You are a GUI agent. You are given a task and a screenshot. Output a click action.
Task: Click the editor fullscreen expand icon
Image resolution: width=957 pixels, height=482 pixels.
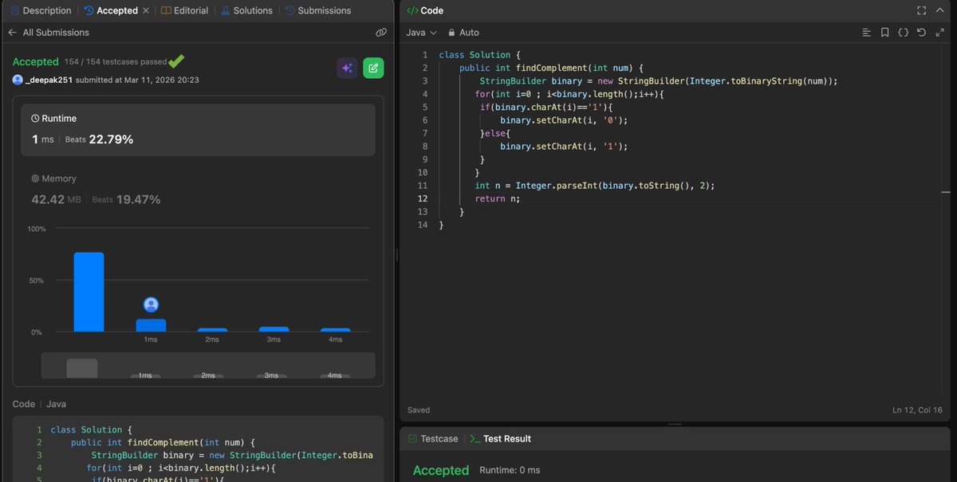[x=939, y=33]
